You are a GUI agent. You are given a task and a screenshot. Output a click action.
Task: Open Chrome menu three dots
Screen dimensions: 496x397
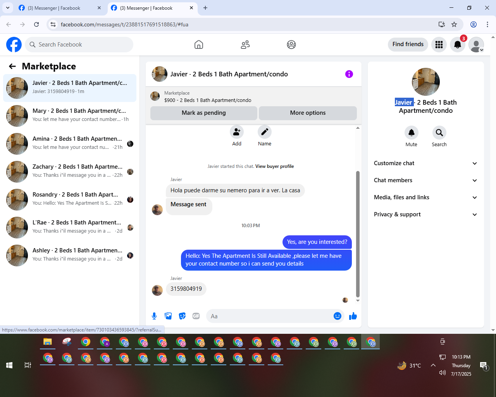[487, 24]
